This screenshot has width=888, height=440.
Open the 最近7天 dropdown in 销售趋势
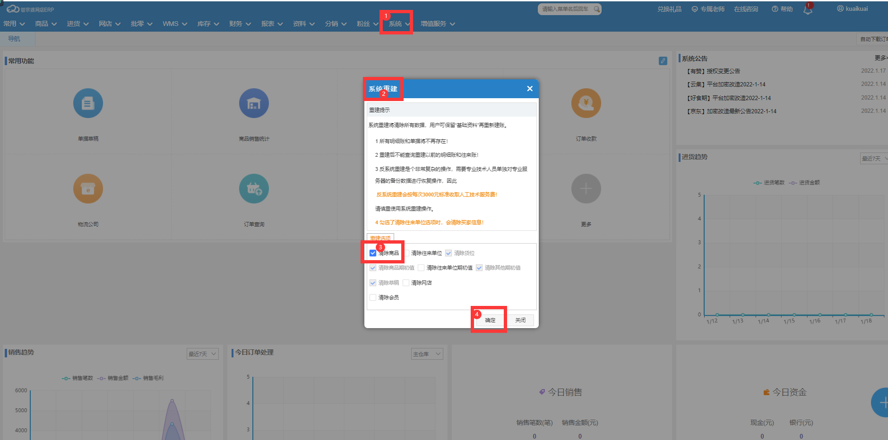click(202, 354)
